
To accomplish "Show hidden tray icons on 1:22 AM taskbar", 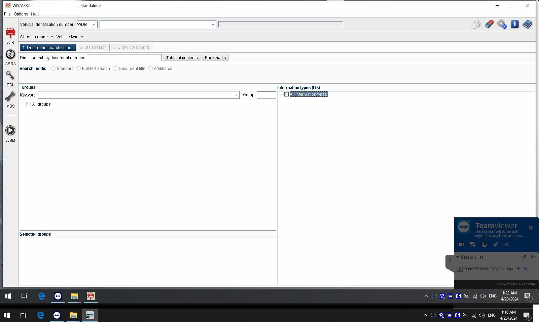I will tap(426, 296).
